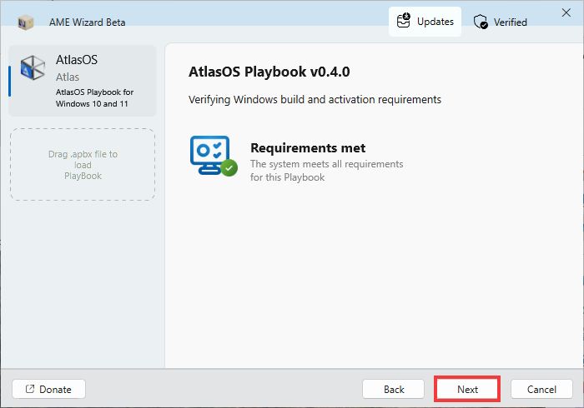The image size is (584, 408).
Task: Click the AtlasOS Playbook v0.4.0 heading
Action: point(269,72)
